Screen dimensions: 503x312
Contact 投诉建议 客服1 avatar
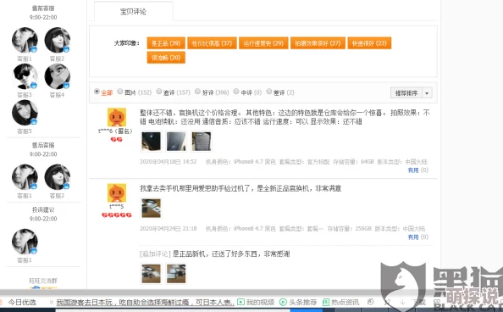tap(25, 242)
